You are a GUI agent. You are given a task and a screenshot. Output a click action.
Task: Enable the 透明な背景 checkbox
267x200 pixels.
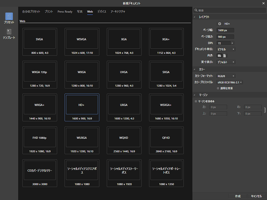218,88
